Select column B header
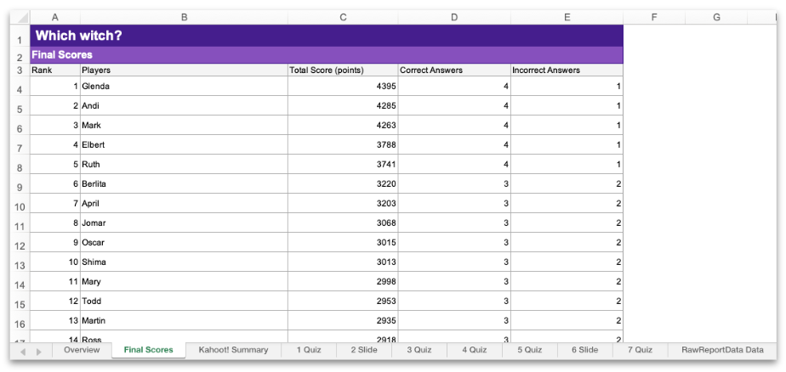The width and height of the screenshot is (786, 372). [184, 17]
